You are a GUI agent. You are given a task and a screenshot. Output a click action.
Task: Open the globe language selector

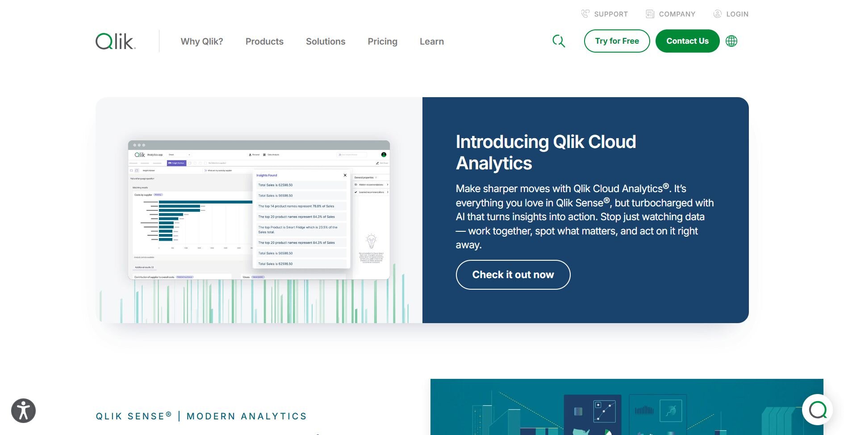(x=731, y=41)
